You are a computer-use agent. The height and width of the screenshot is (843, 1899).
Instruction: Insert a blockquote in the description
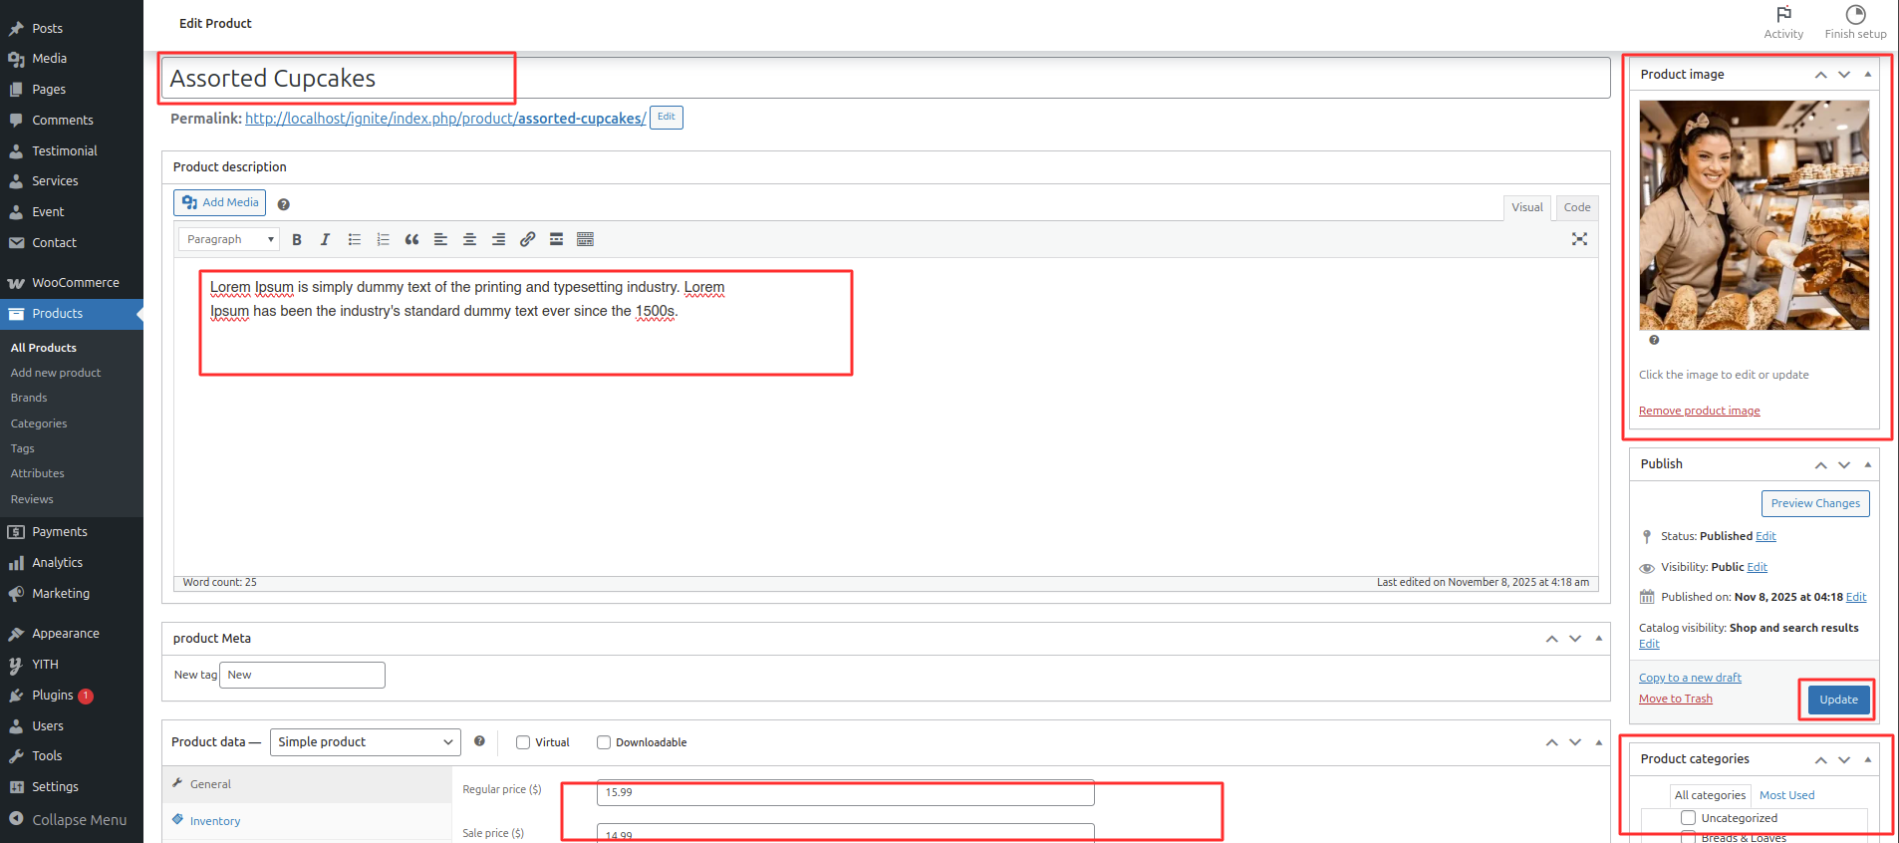411,239
